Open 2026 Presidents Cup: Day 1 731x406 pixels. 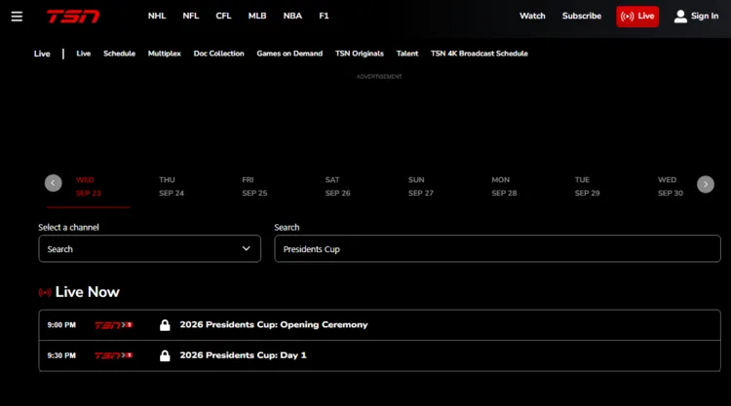243,355
